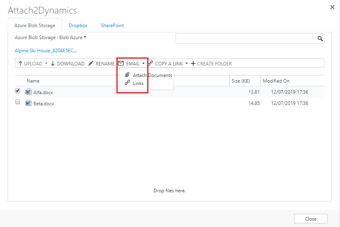Click the search magnifier icon
The width and height of the screenshot is (340, 227).
(x=320, y=39)
